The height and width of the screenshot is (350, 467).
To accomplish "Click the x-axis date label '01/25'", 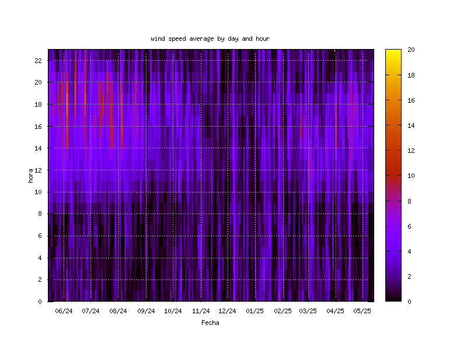I will (x=255, y=311).
